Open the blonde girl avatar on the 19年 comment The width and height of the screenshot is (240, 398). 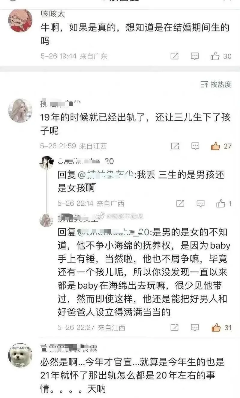pyautogui.click(x=20, y=110)
